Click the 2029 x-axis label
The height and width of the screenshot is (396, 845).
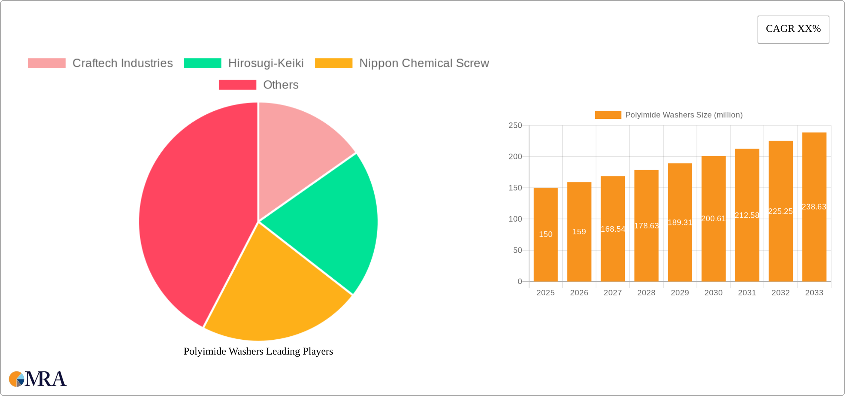click(x=680, y=293)
